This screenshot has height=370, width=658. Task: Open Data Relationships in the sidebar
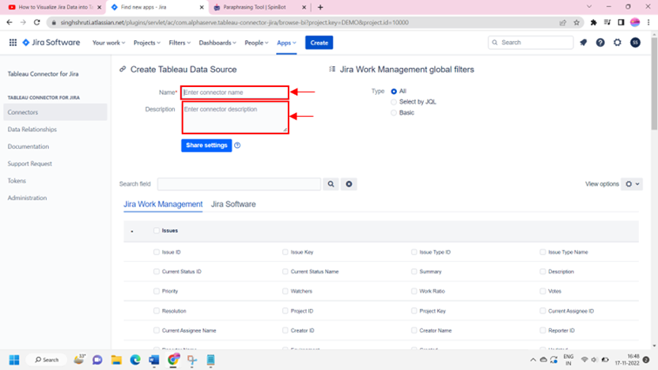[x=32, y=129]
